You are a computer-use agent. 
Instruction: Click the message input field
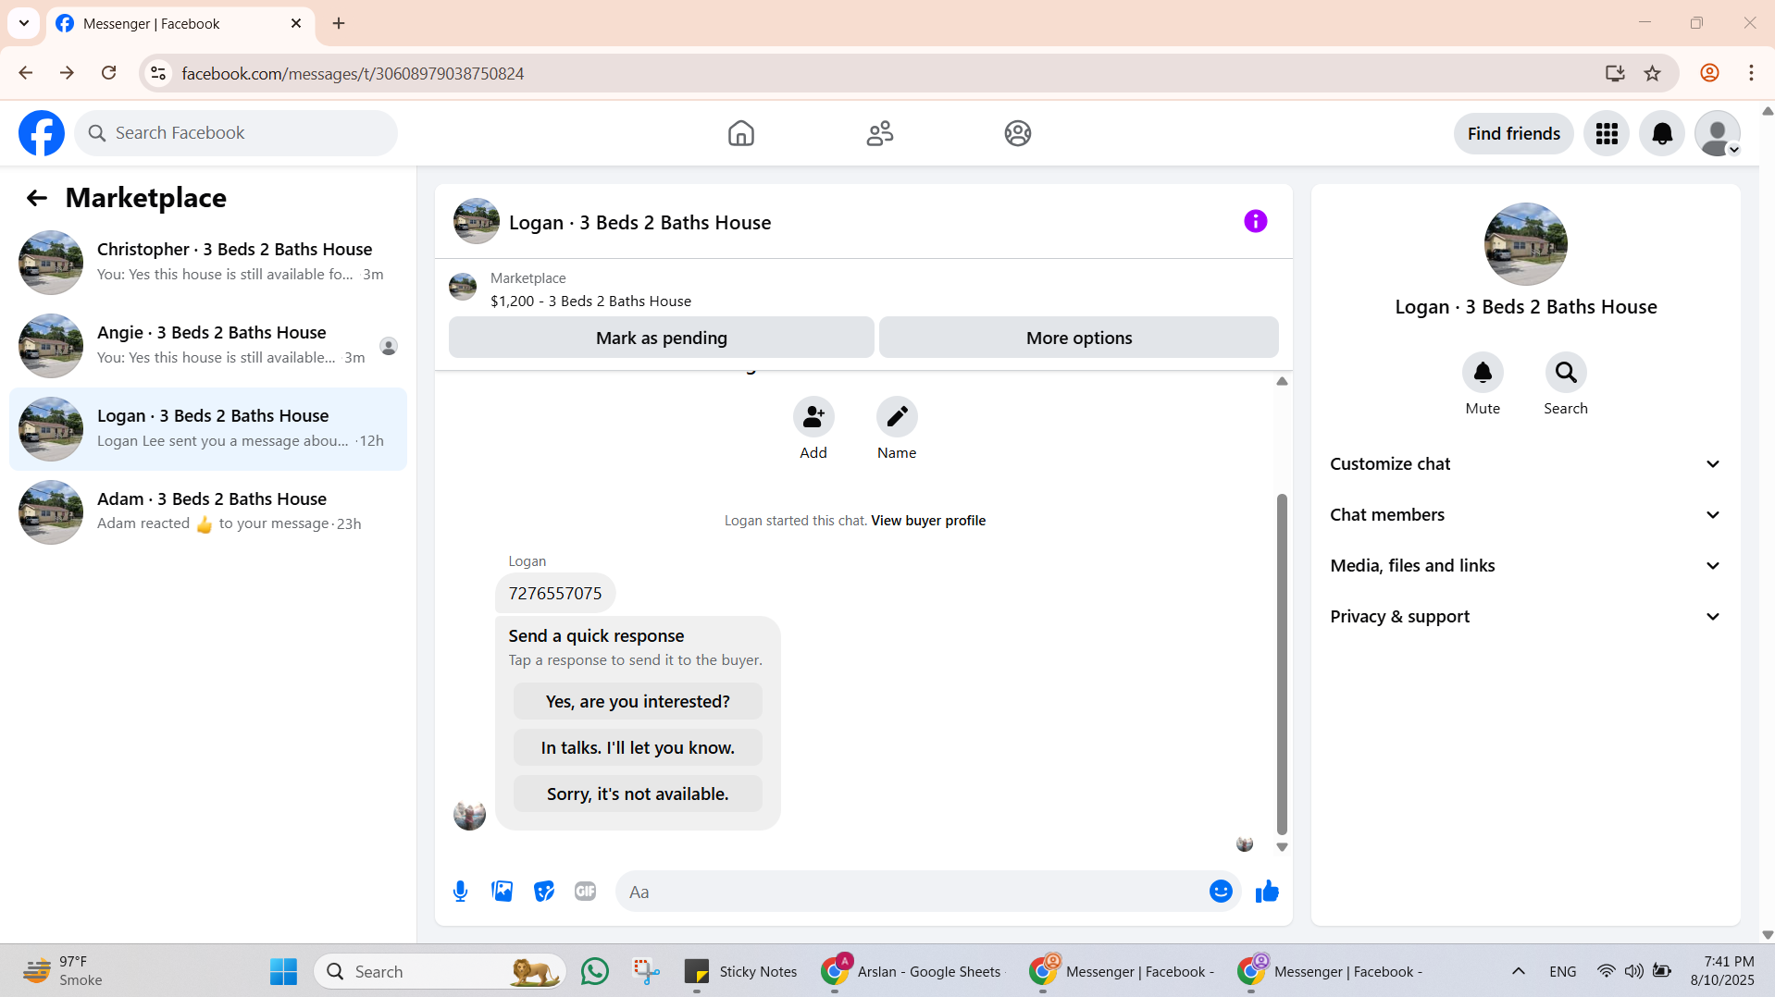pyautogui.click(x=912, y=892)
